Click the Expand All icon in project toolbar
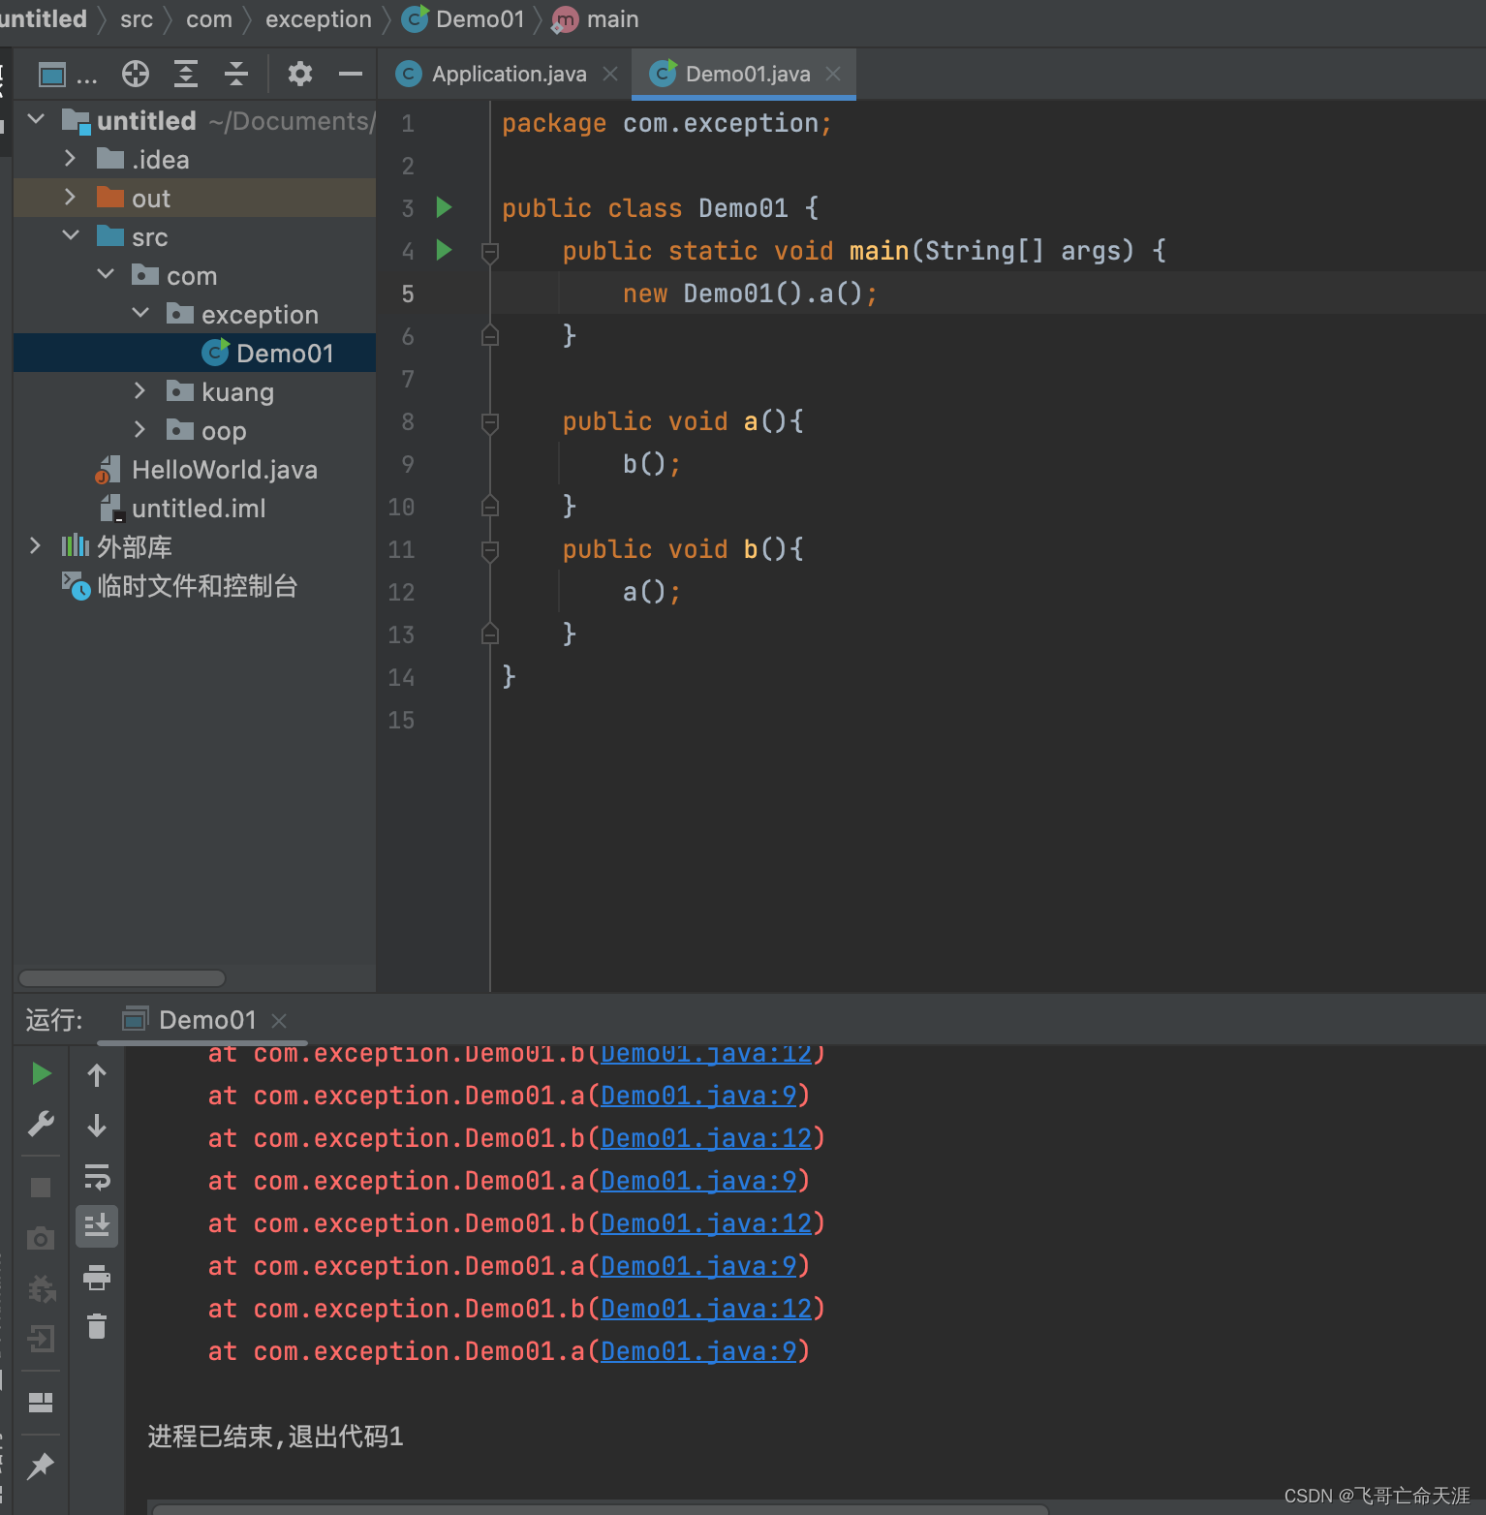 pyautogui.click(x=186, y=74)
